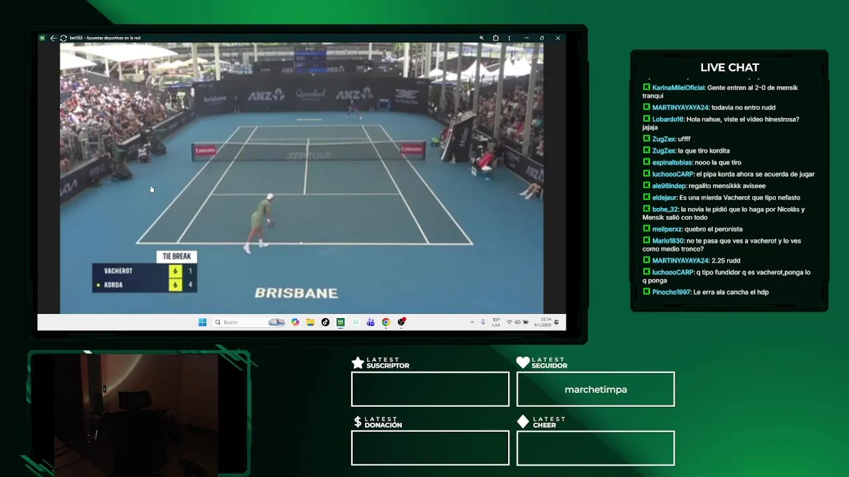Open the extensions puzzle icon in title bar
849x477 pixels.
[x=495, y=38]
